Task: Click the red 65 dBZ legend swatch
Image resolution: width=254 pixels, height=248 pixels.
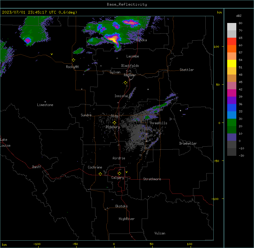Action: pos(232,42)
